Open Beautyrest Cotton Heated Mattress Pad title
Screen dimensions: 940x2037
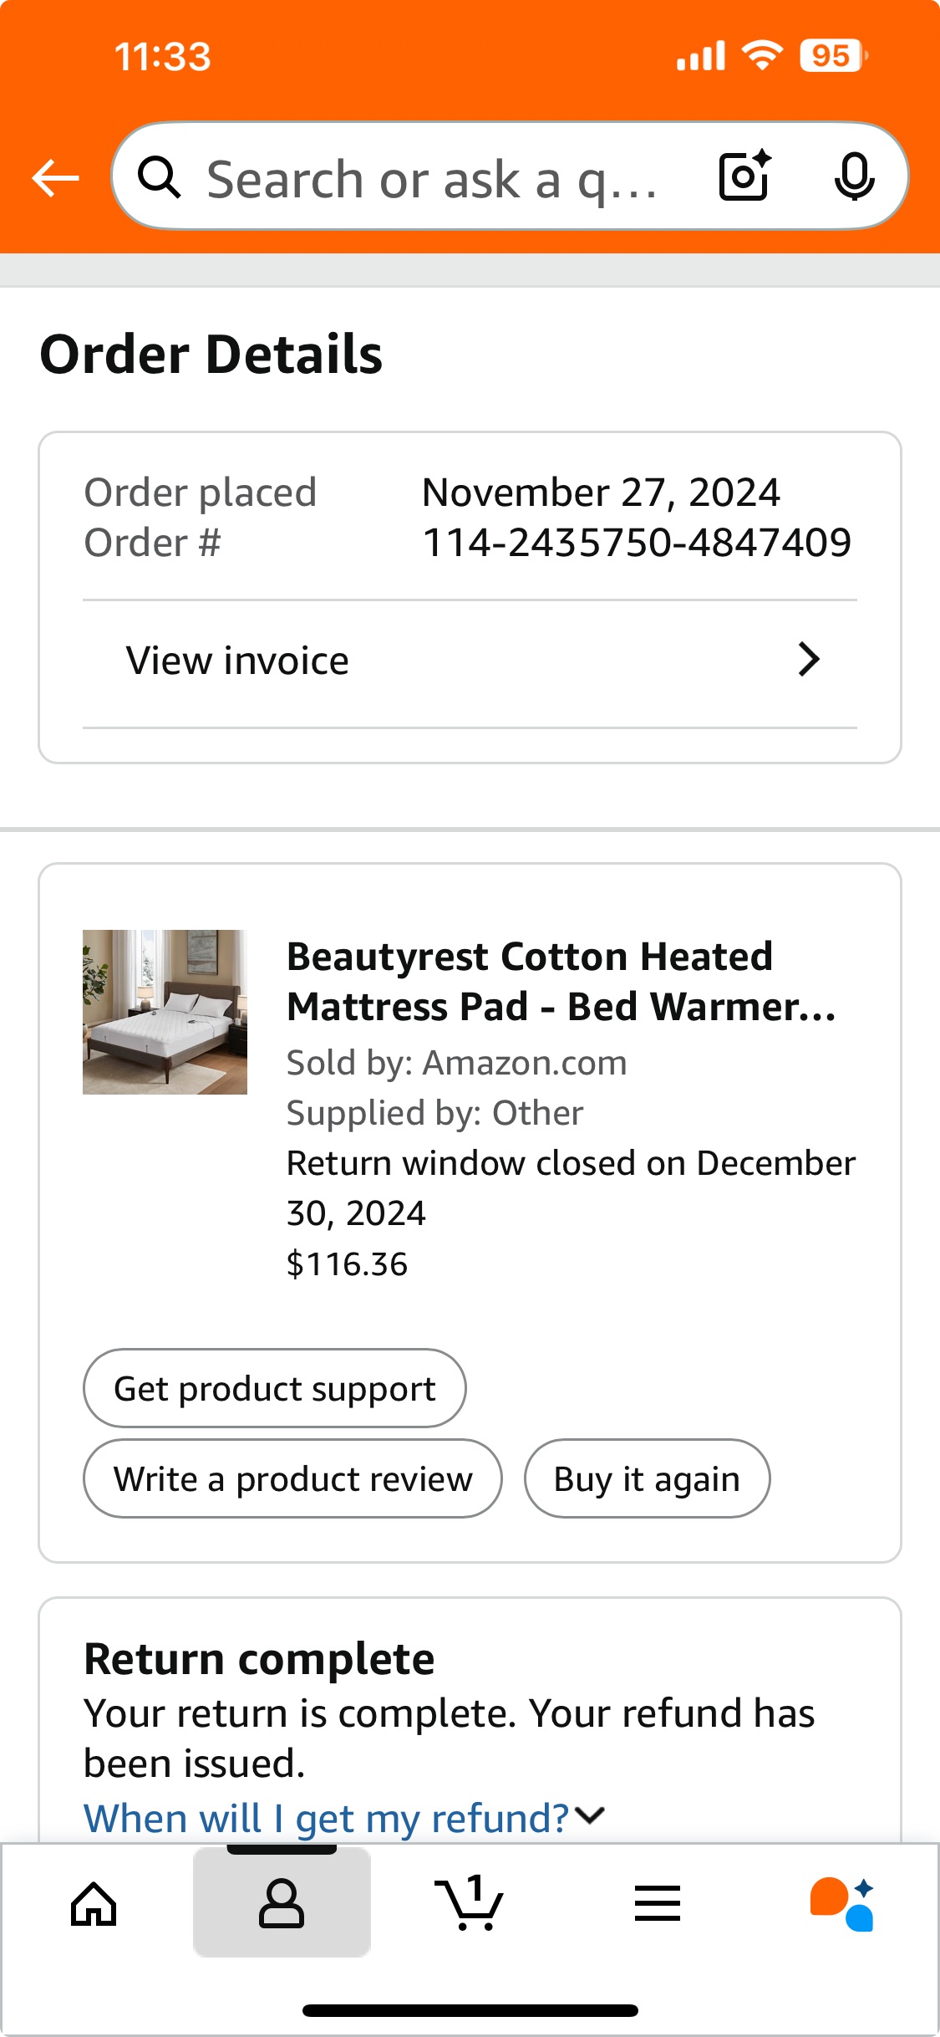coord(561,982)
